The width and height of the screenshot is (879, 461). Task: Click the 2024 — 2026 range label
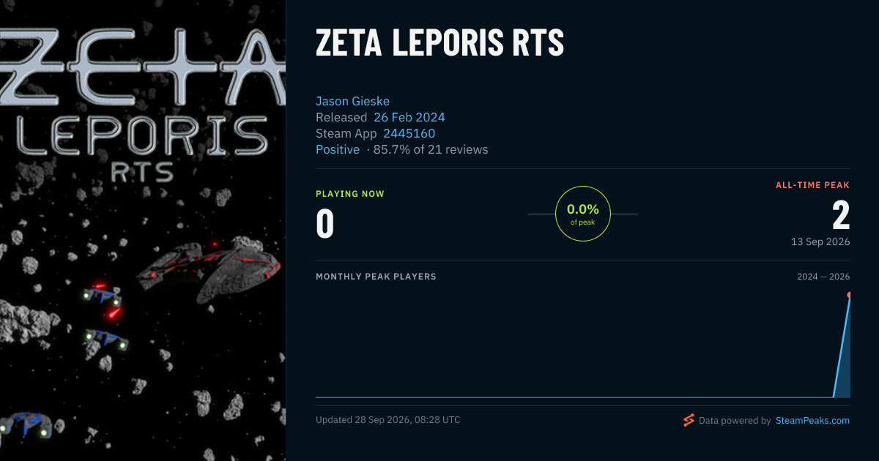[823, 277]
